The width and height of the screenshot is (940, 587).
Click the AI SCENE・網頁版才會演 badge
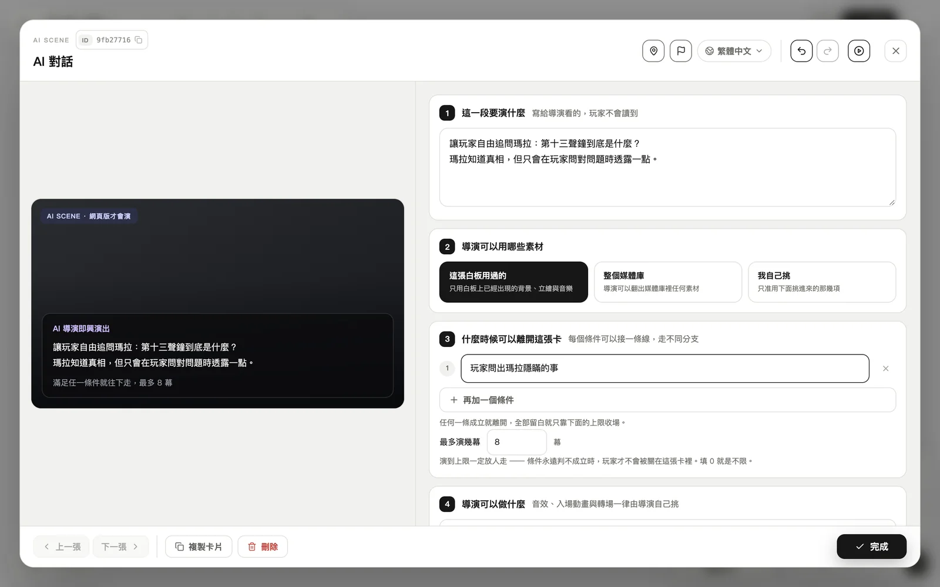[89, 216]
